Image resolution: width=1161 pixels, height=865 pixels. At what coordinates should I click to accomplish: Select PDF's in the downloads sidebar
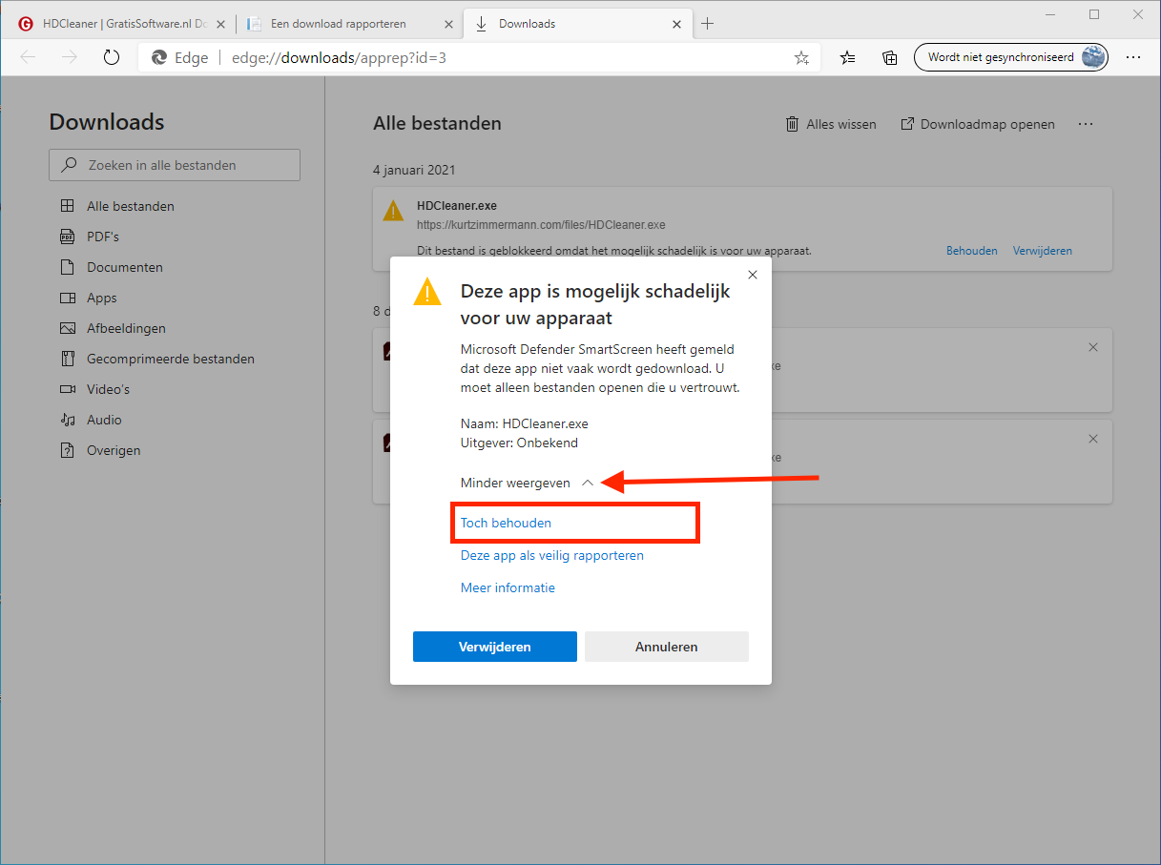pos(102,237)
